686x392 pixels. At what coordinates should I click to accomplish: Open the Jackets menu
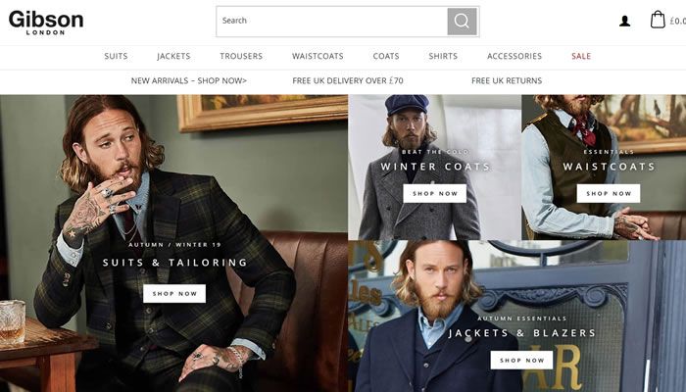tap(173, 56)
